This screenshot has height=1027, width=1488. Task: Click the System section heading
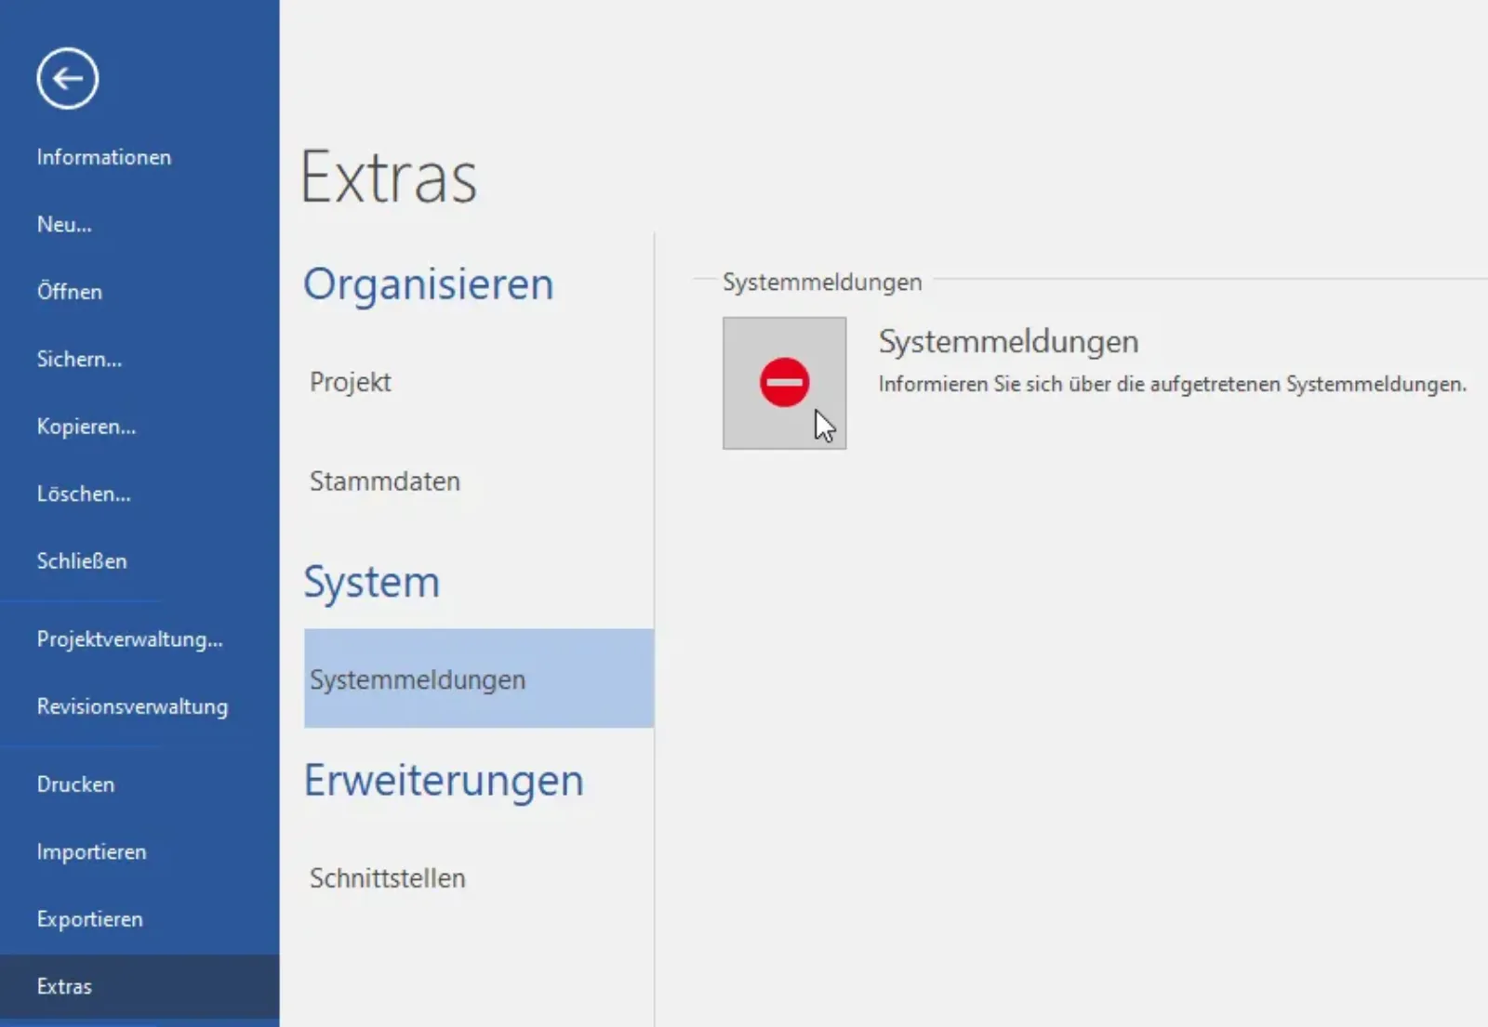pos(372,584)
